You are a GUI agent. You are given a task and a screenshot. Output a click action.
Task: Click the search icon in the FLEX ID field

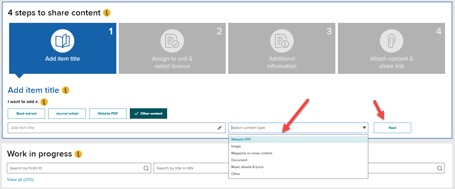(x=146, y=168)
